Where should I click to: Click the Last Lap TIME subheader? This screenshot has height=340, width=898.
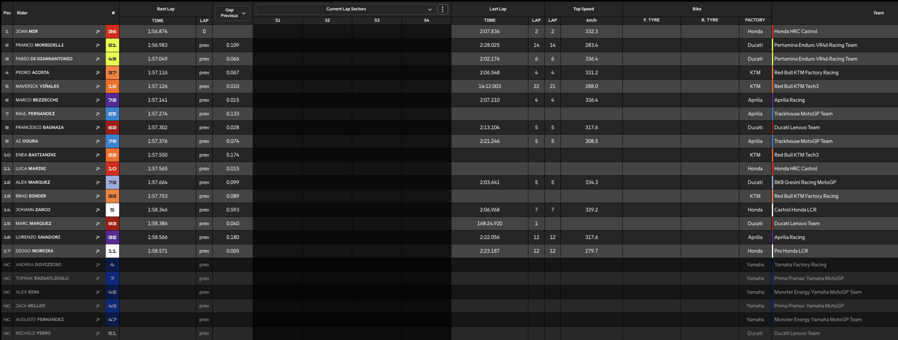[490, 20]
